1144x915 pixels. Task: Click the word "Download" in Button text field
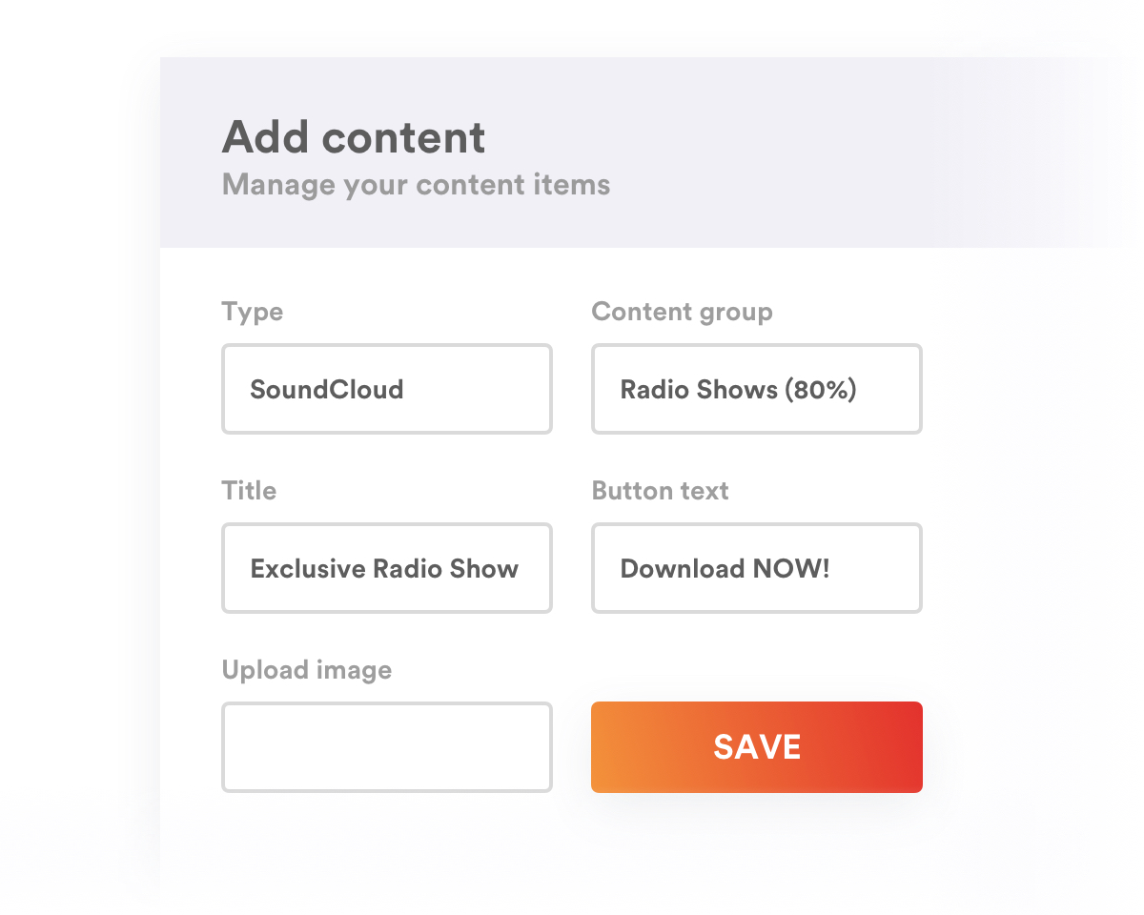click(x=682, y=569)
